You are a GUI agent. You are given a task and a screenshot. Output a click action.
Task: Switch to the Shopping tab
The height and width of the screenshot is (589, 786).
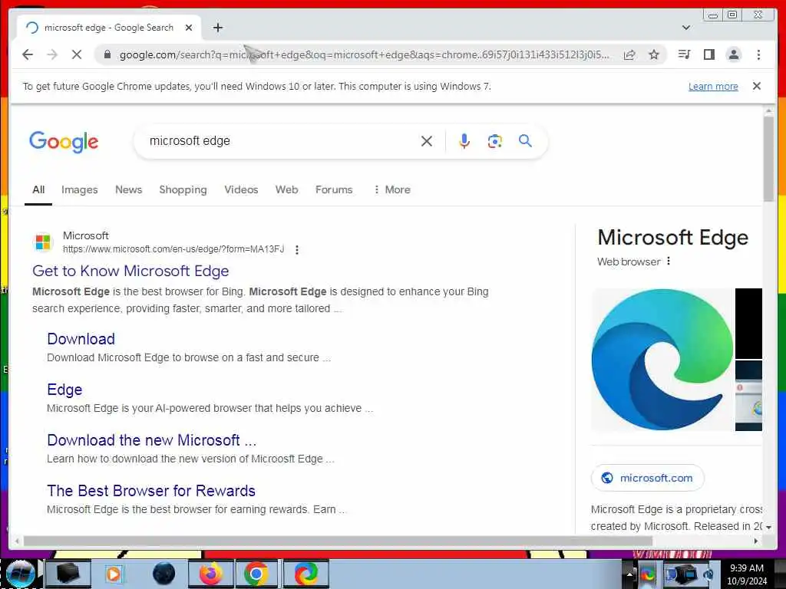click(x=183, y=190)
